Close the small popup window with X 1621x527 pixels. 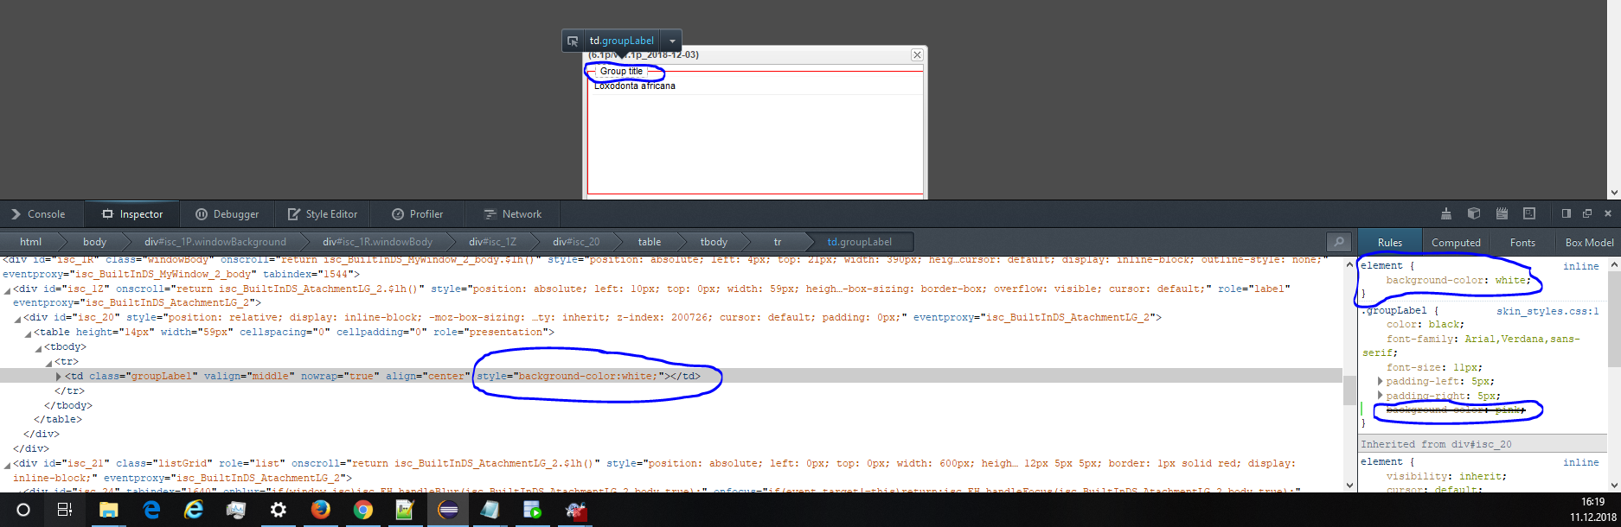tap(917, 55)
